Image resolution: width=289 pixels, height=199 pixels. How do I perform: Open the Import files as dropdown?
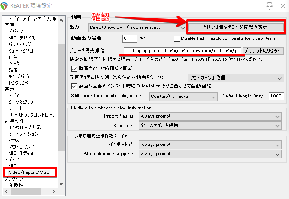tap(210, 117)
